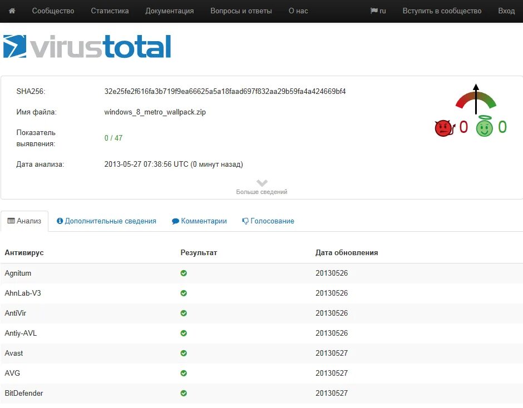Viewport: 523px width, 408px height.
Task: Click update date 20130527 in BitDefender row
Action: [332, 394]
